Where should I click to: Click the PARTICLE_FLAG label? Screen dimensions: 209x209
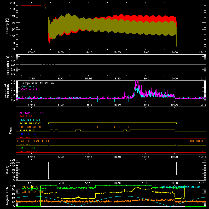point(29,141)
